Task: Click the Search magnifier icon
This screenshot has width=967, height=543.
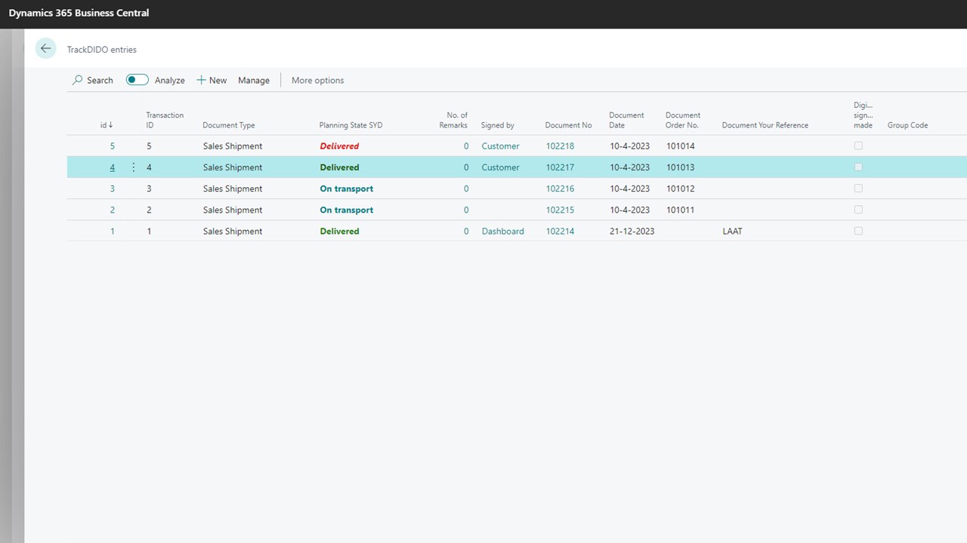Action: click(x=77, y=80)
